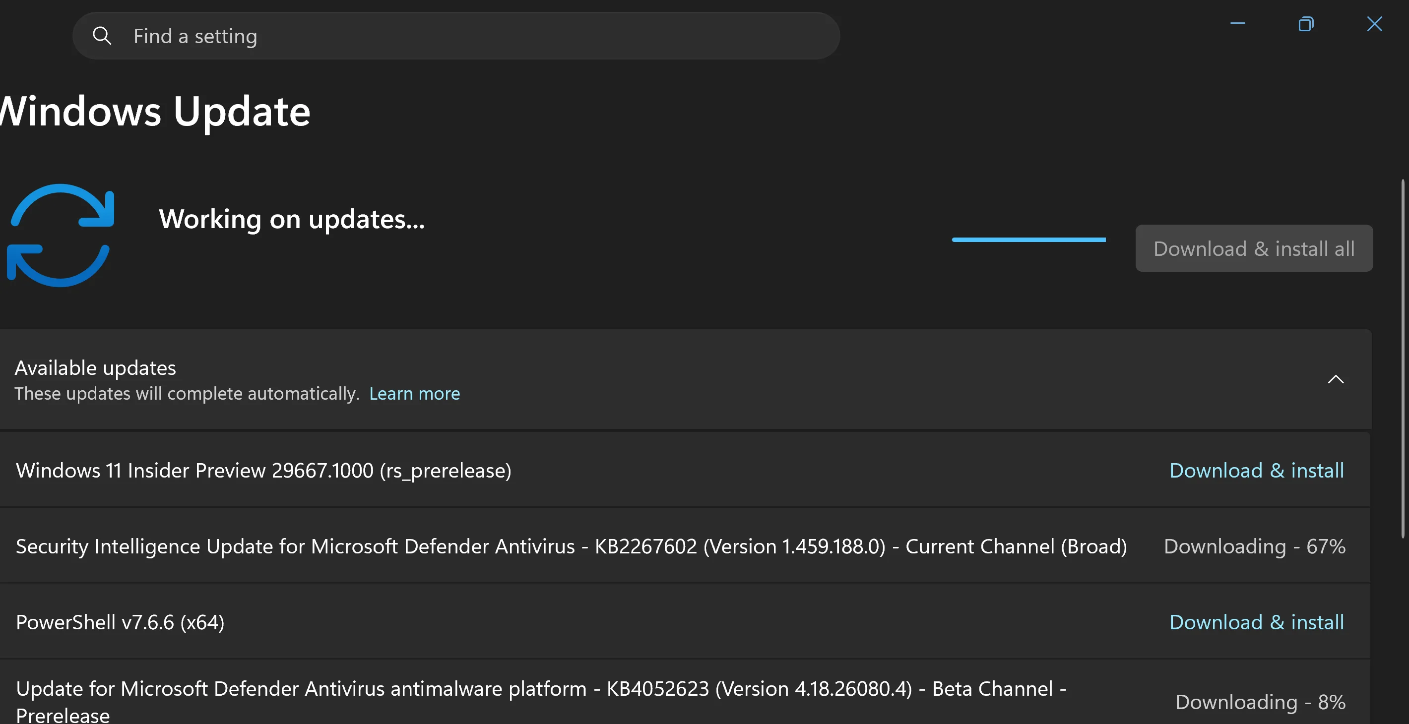Click the Available updates heading

tap(95, 368)
